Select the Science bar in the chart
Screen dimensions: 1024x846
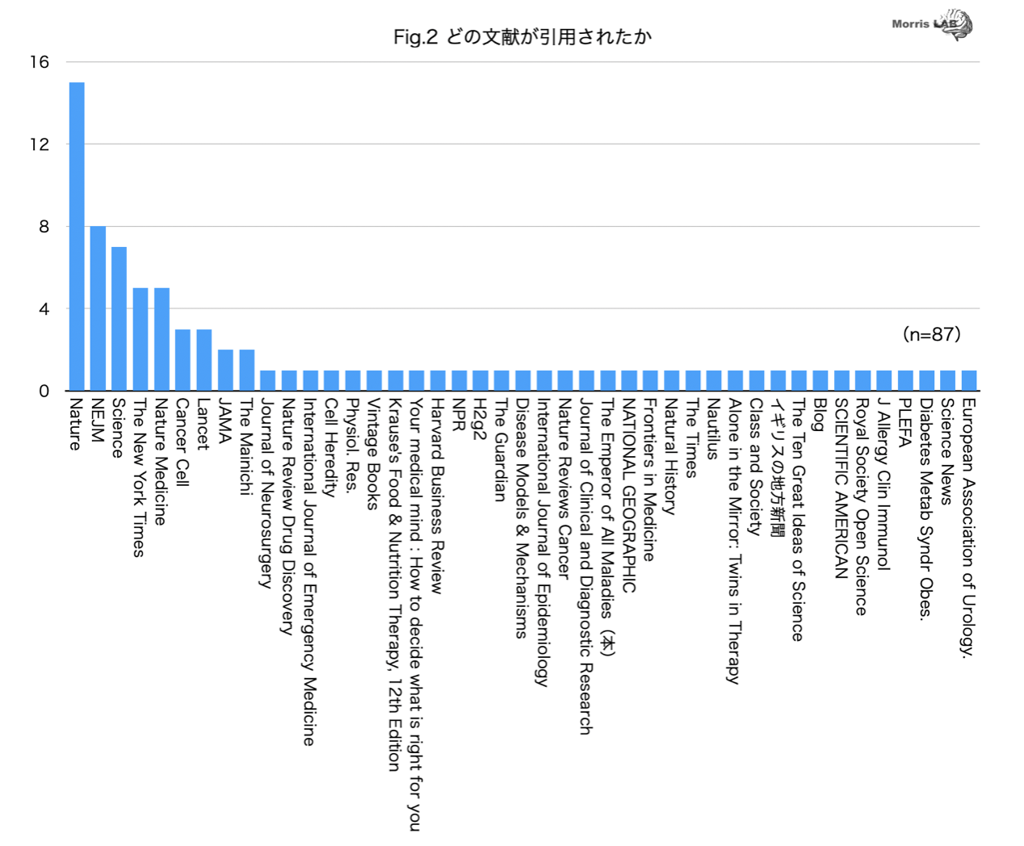pos(119,319)
